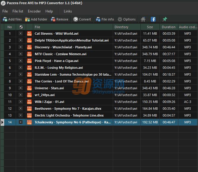Open the File list menu
198x172 pixels.
[x=18, y=11]
